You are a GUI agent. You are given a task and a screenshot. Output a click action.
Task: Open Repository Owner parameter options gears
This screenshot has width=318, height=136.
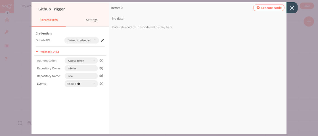(101, 68)
